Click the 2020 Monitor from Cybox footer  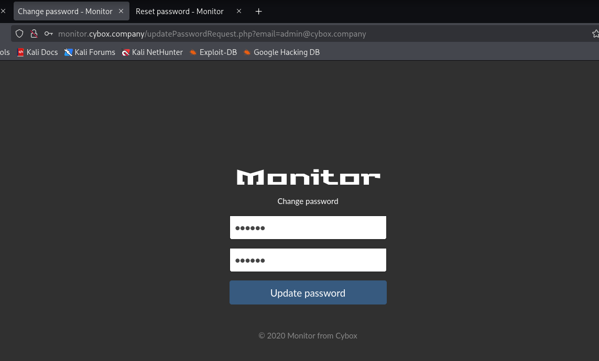click(x=308, y=335)
